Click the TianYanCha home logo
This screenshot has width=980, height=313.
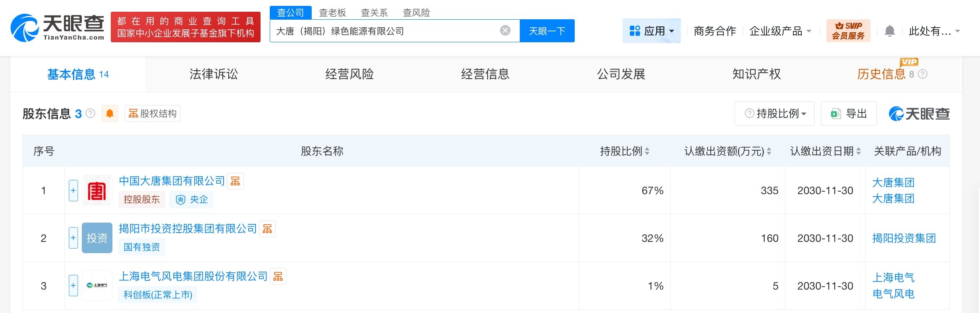[57, 28]
